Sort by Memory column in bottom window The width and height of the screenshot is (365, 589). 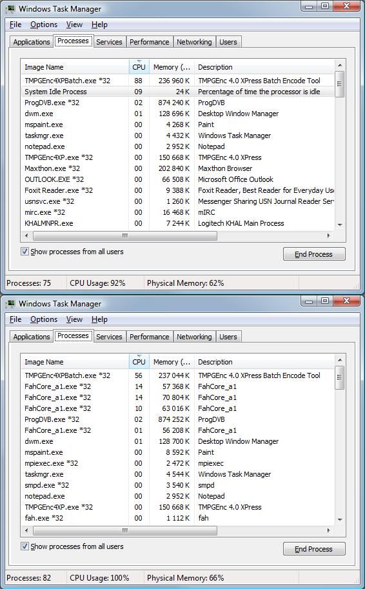pos(172,362)
